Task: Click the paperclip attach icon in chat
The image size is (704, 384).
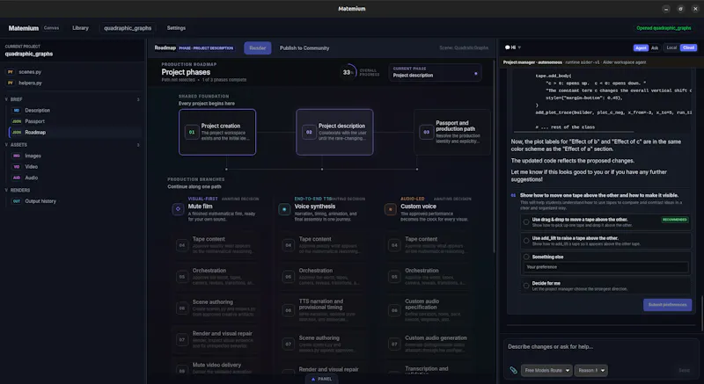Action: (513, 370)
